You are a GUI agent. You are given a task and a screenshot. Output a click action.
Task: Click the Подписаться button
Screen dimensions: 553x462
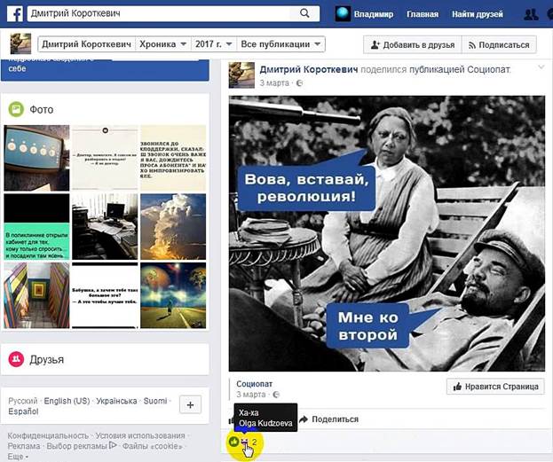[499, 44]
